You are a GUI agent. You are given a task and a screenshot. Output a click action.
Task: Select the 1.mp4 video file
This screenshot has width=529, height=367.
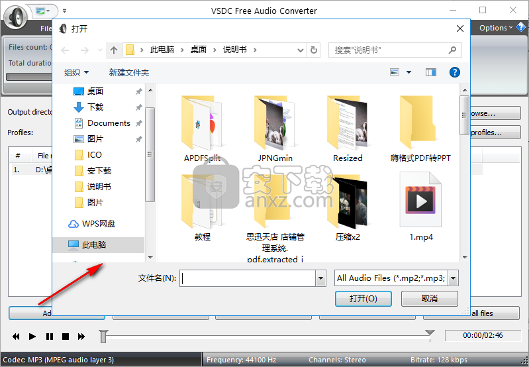420,207
